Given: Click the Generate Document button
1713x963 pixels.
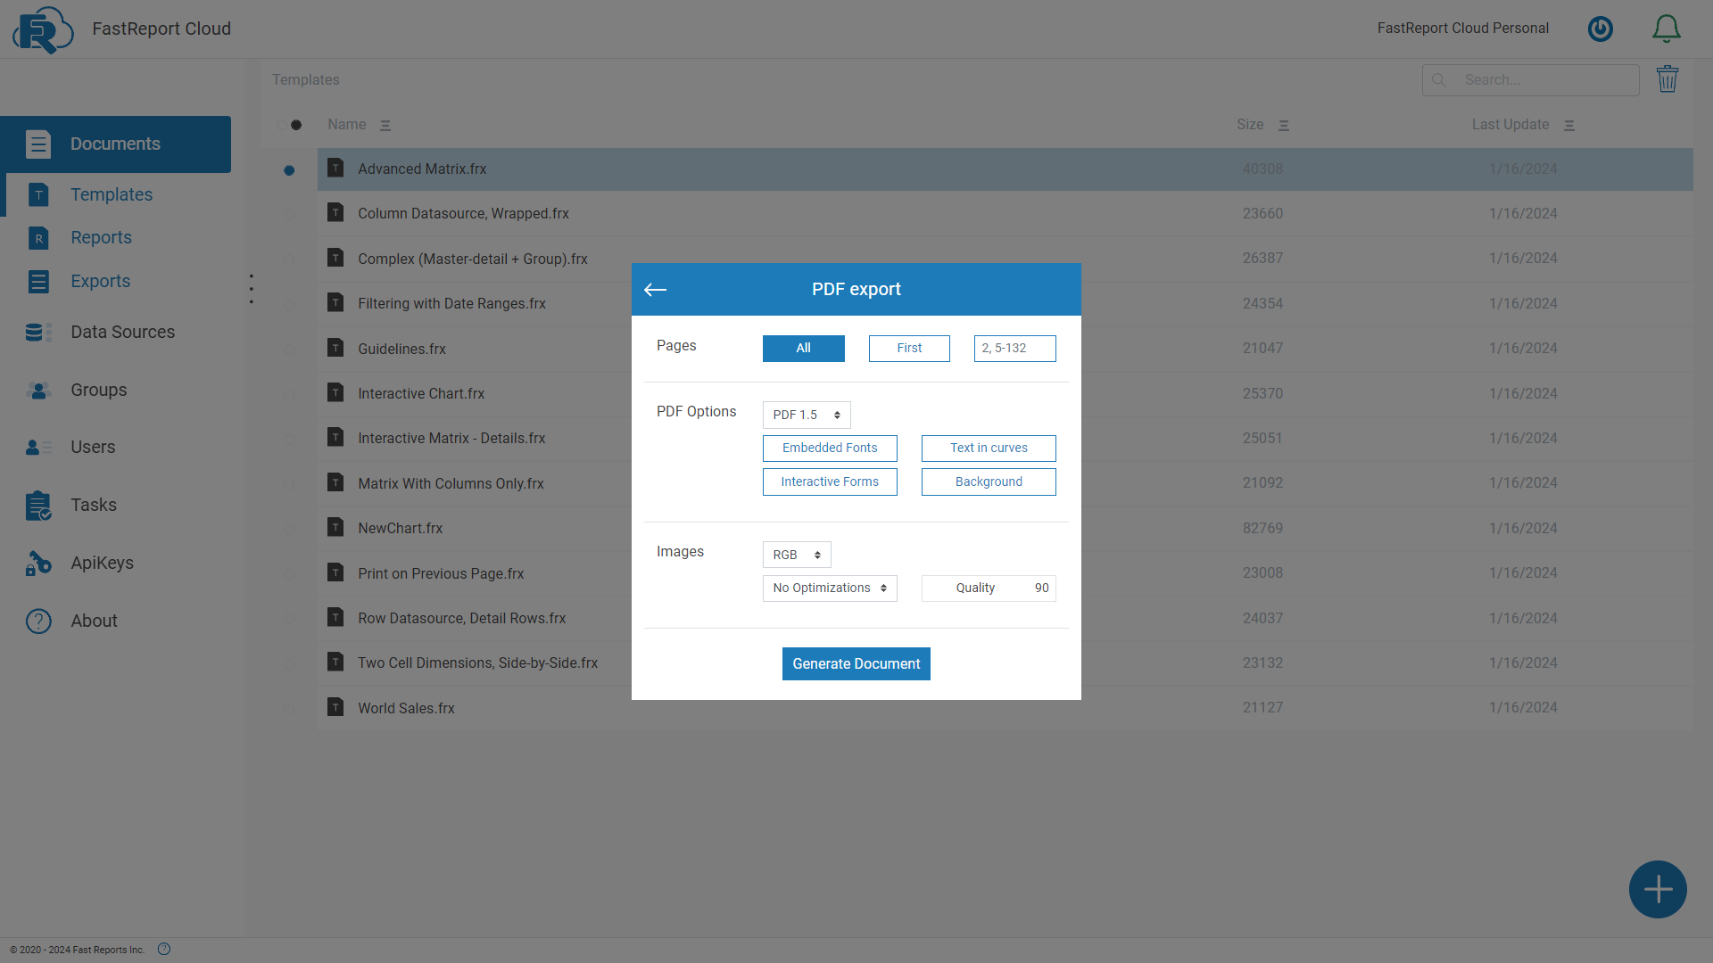Looking at the screenshot, I should click(856, 663).
